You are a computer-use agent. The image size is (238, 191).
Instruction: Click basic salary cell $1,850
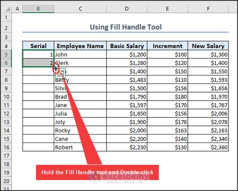(x=127, y=113)
